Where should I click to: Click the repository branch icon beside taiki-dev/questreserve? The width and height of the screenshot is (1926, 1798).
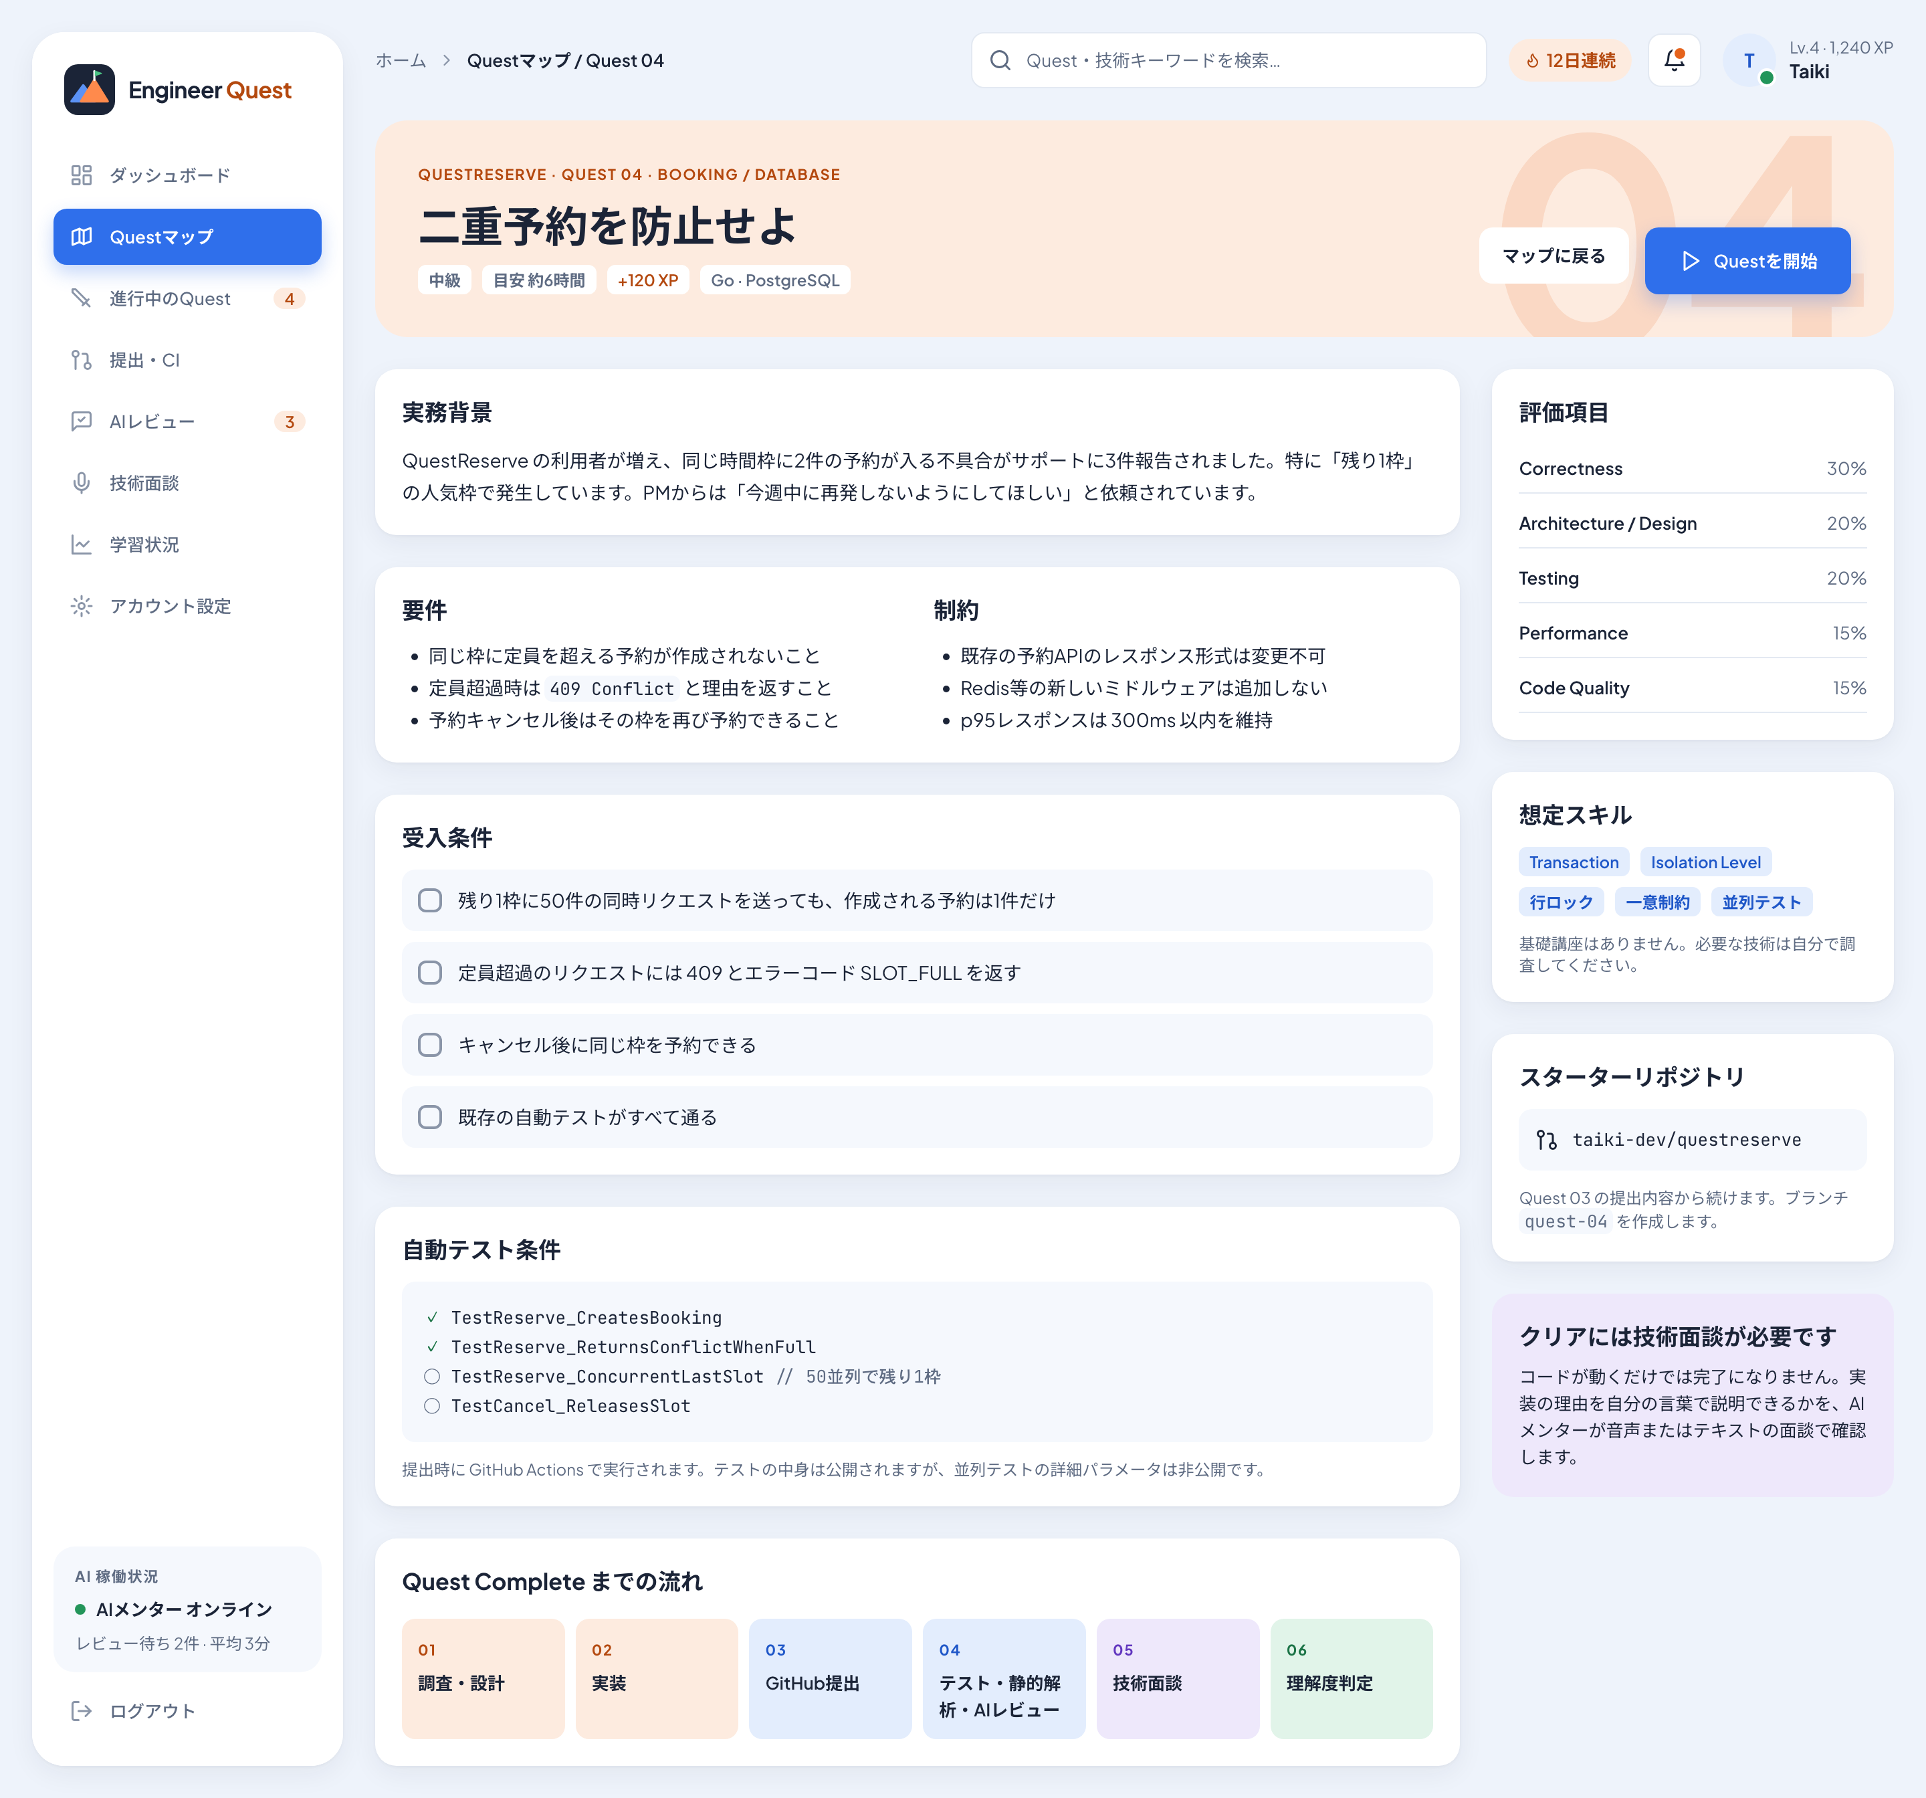pos(1546,1140)
